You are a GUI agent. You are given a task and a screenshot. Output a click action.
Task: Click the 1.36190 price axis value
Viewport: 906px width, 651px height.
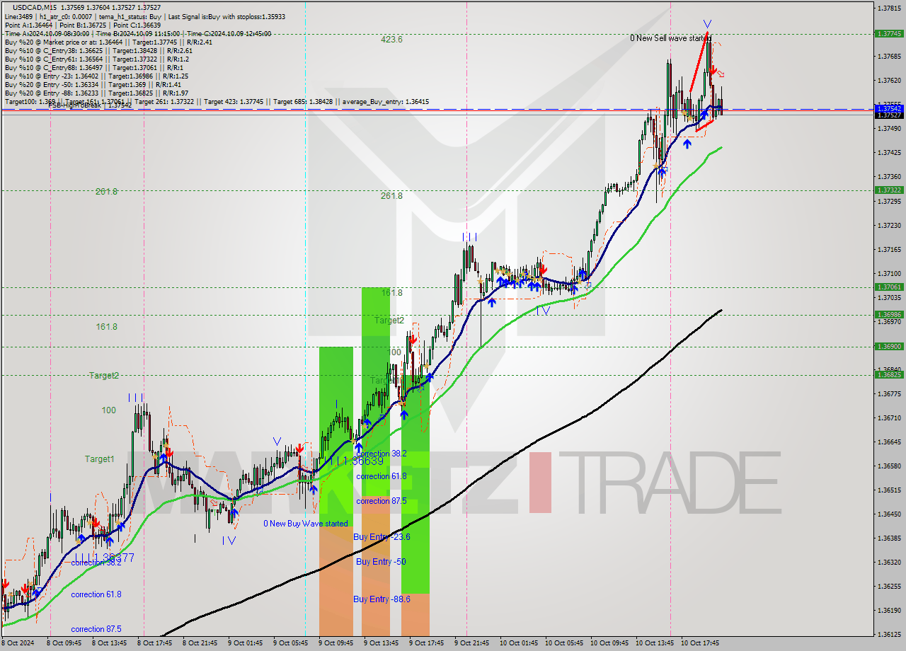(889, 610)
